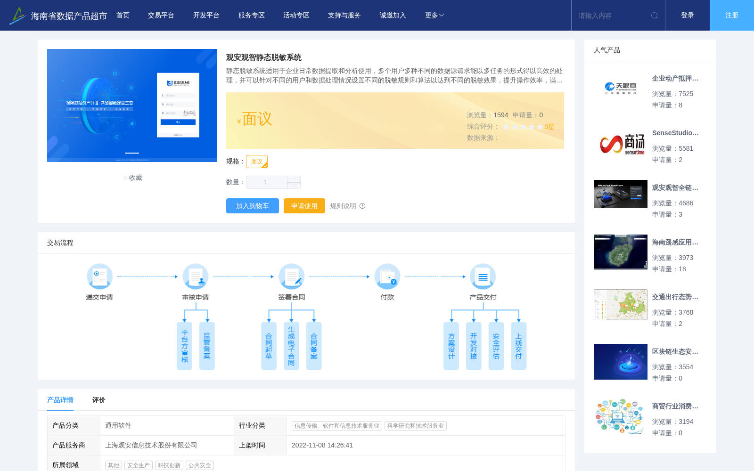This screenshot has height=471, width=754.
Task: Click the SenseStudio product title
Action: pos(675,133)
